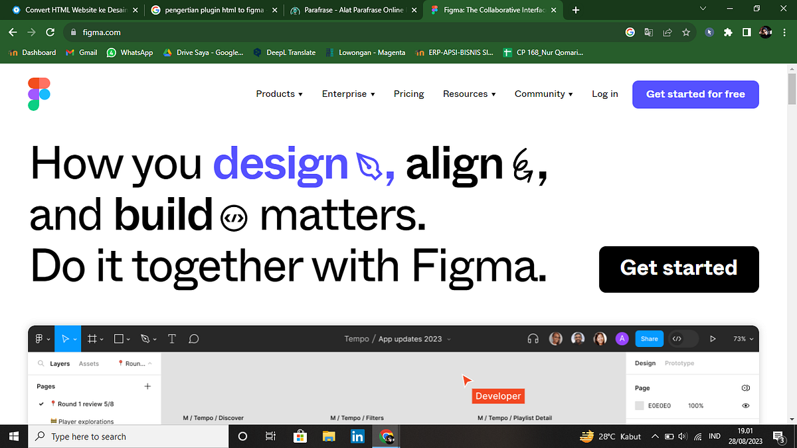Expand the App updates 2023 file chevron
The image size is (797, 448).
pos(450,338)
